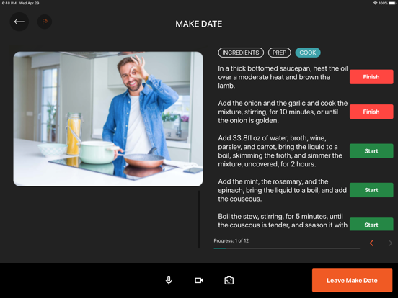The height and width of the screenshot is (298, 398).
Task: Tap the video of the man cooking
Action: 108,119
